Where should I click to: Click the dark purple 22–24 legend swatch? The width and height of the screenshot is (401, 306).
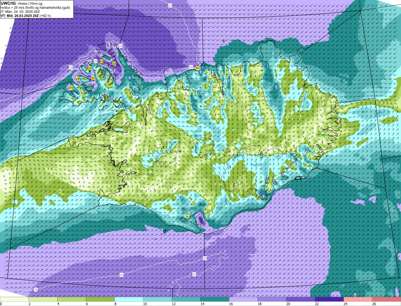(329, 299)
